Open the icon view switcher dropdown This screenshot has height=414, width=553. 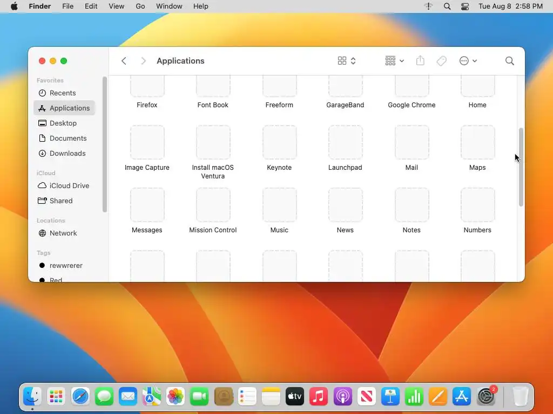(347, 61)
